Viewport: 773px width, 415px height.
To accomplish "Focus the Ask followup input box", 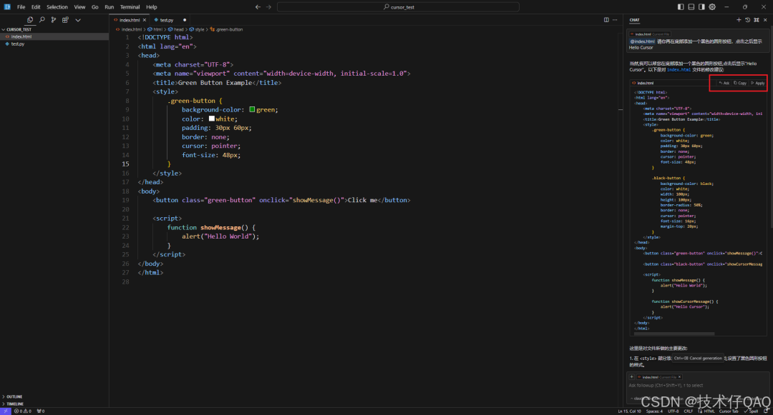I will coord(697,386).
